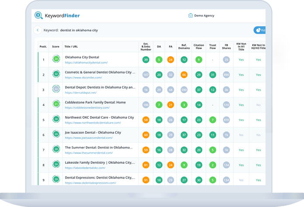304x207 pixels.
Task: Sort table by Score column header
Action: tap(56, 46)
